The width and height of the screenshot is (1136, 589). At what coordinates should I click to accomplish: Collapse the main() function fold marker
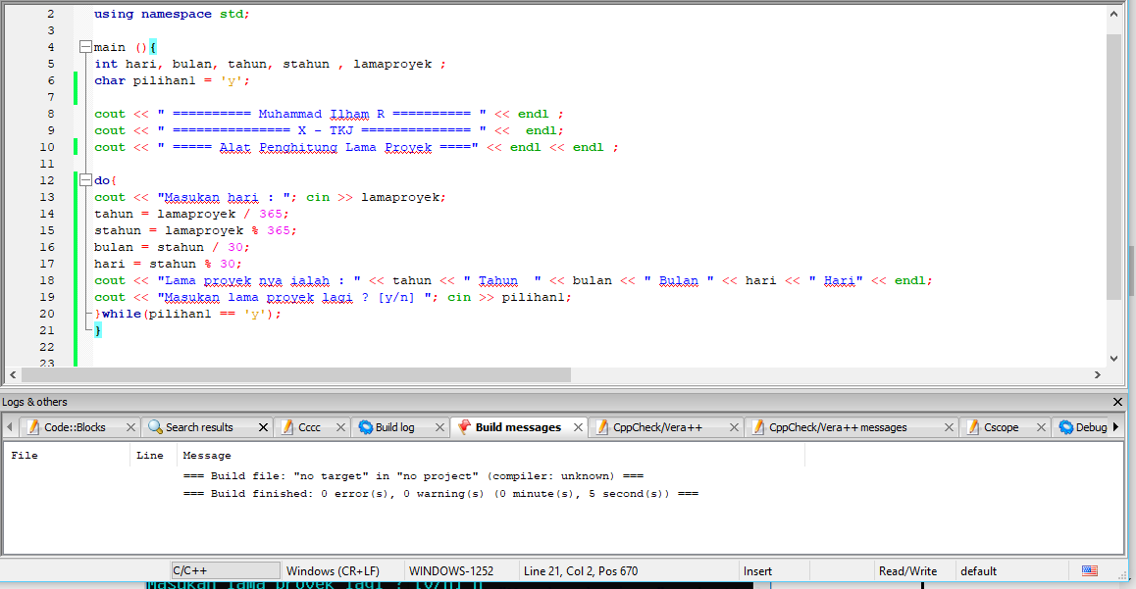[85, 46]
